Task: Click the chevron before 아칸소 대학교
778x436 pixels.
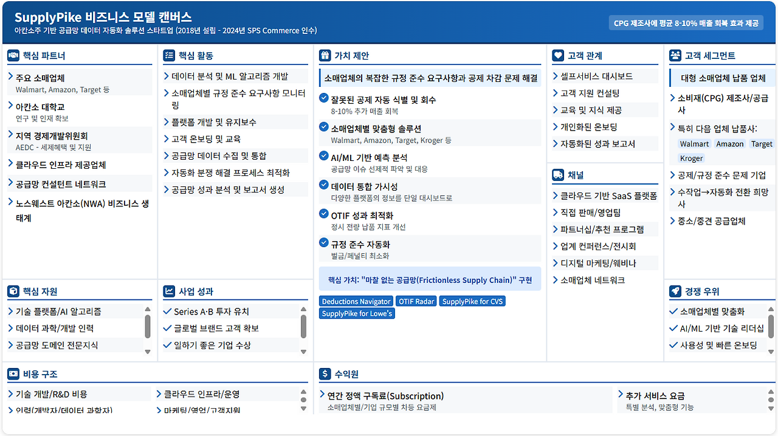Action: pyautogui.click(x=11, y=106)
